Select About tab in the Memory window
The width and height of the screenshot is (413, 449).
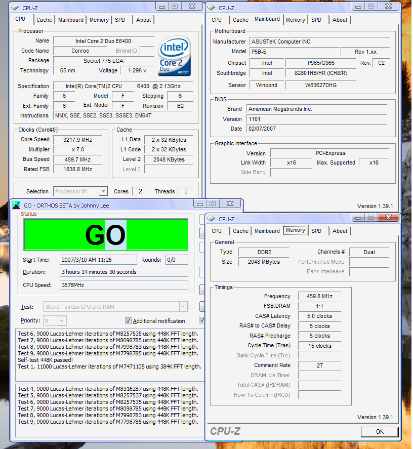point(340,231)
